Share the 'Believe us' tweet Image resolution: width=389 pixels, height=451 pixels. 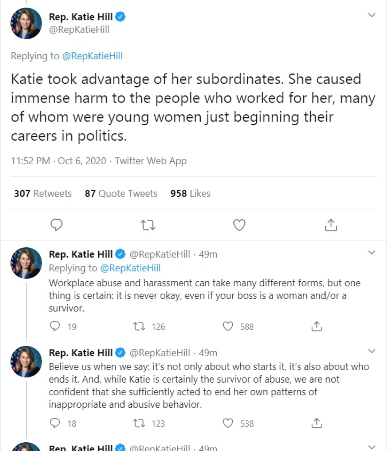(x=316, y=423)
